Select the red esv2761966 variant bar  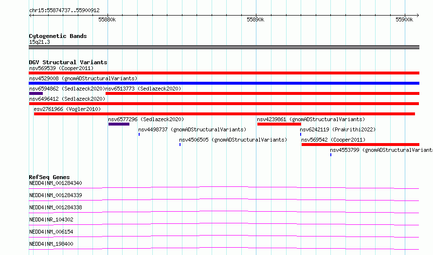[x=224, y=114]
